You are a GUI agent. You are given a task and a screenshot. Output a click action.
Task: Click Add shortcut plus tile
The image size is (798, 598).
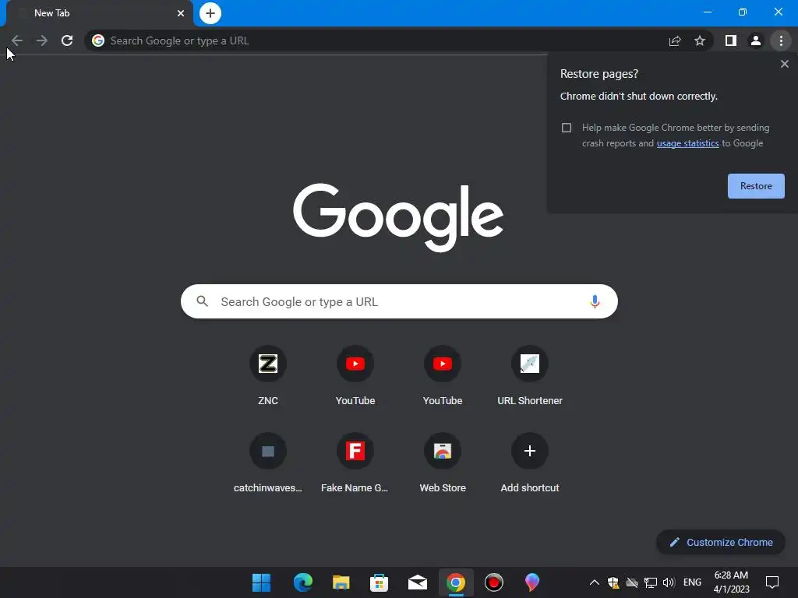pos(530,463)
